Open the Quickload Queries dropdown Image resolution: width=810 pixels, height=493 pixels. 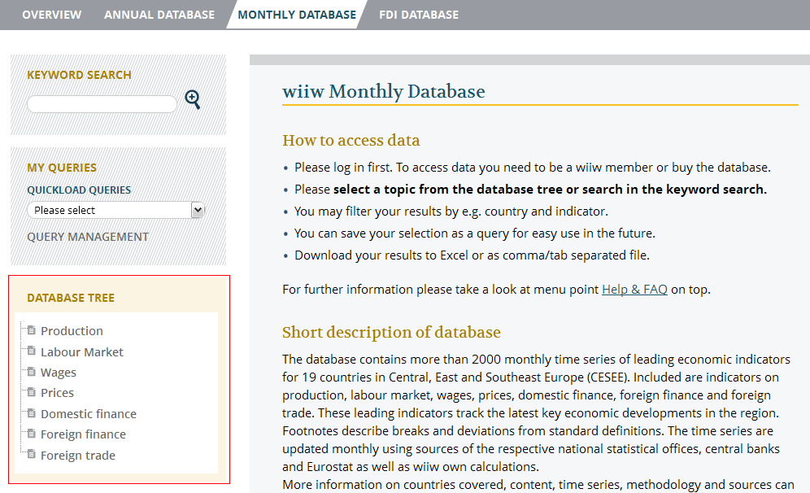pyautogui.click(x=115, y=210)
